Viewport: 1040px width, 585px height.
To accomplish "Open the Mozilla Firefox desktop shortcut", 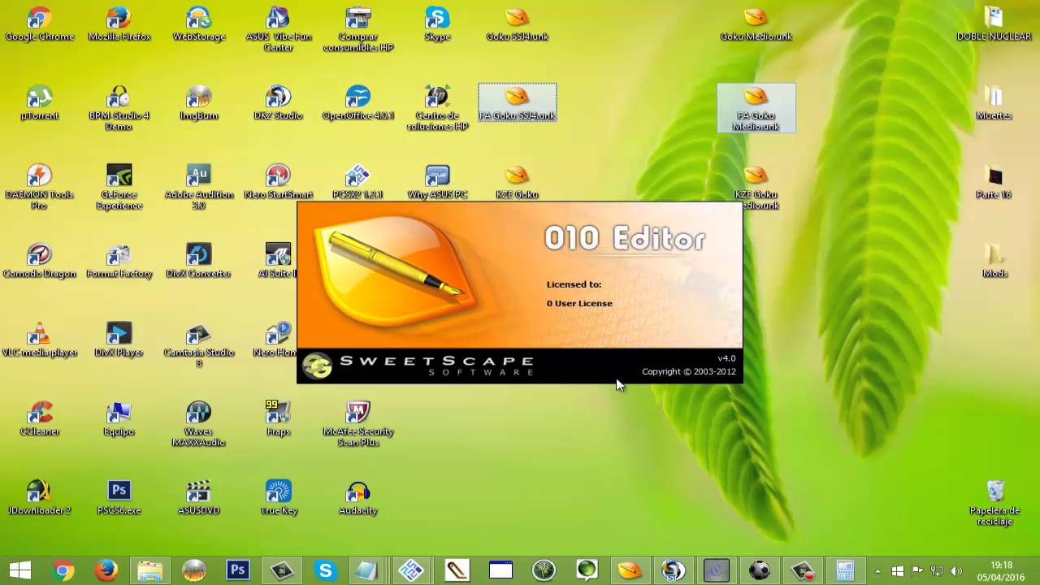I will tap(119, 24).
